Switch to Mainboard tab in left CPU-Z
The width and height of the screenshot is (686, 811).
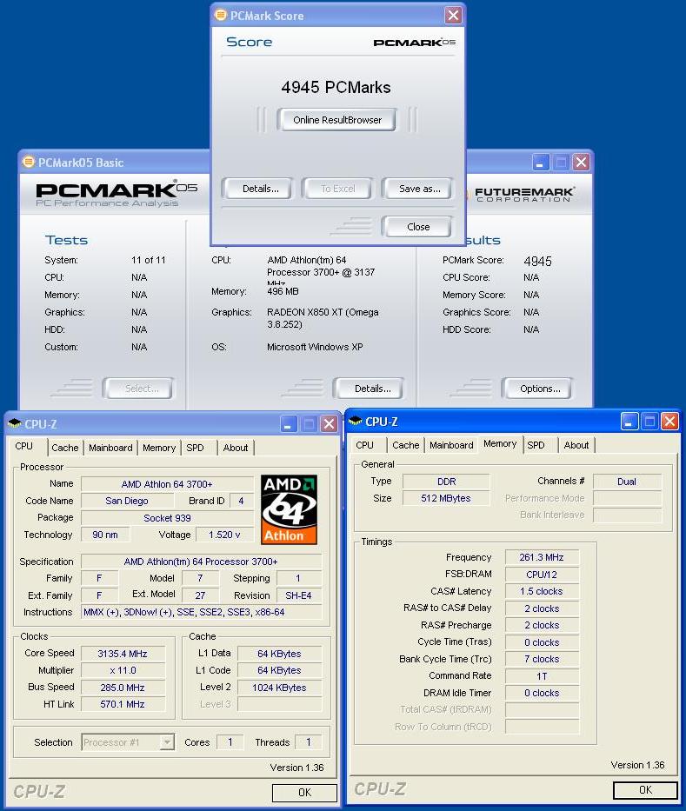click(x=110, y=448)
